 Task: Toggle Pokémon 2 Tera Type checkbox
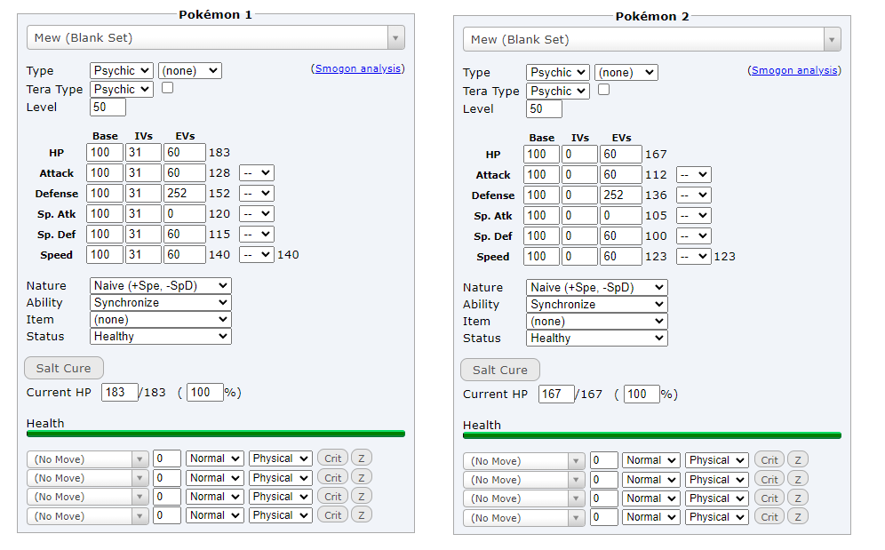(x=604, y=90)
